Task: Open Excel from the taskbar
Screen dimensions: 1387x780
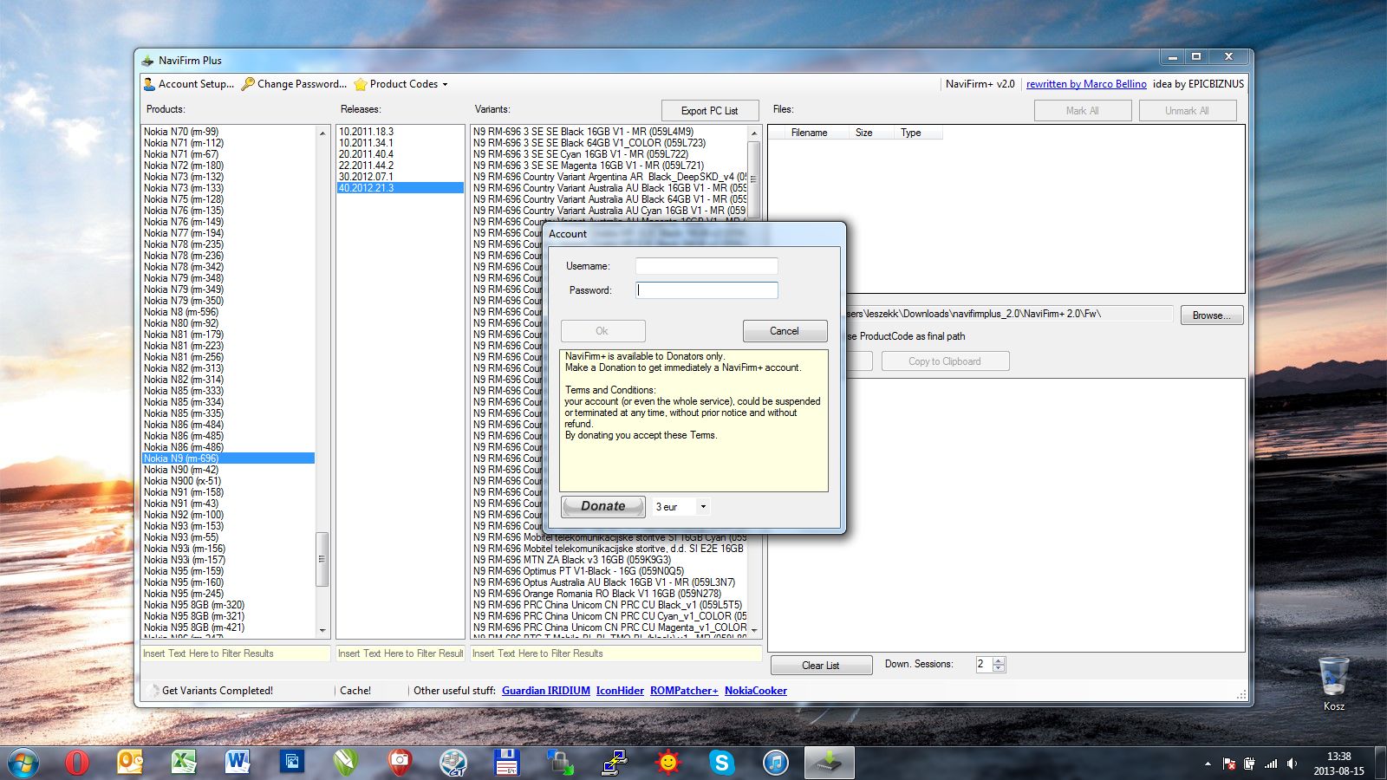Action: point(184,763)
